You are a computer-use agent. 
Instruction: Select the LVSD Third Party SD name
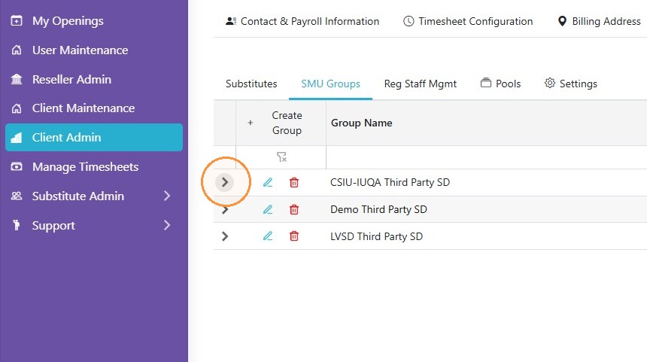click(x=376, y=236)
